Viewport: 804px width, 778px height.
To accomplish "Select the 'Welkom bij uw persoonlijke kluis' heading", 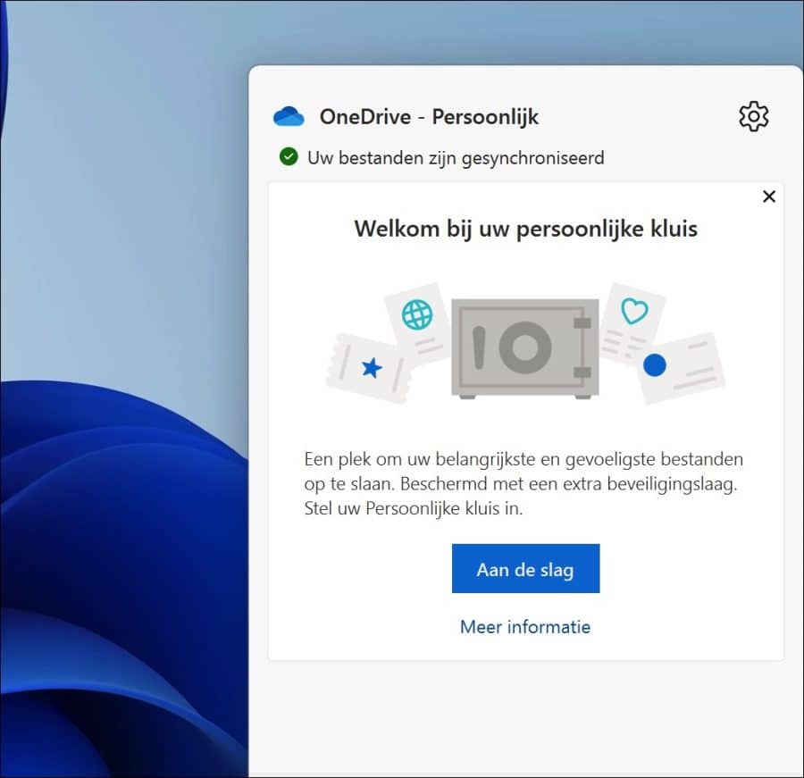I will [525, 229].
